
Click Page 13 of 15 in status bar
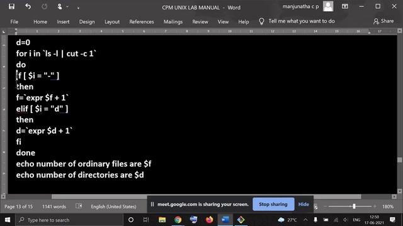point(18,207)
